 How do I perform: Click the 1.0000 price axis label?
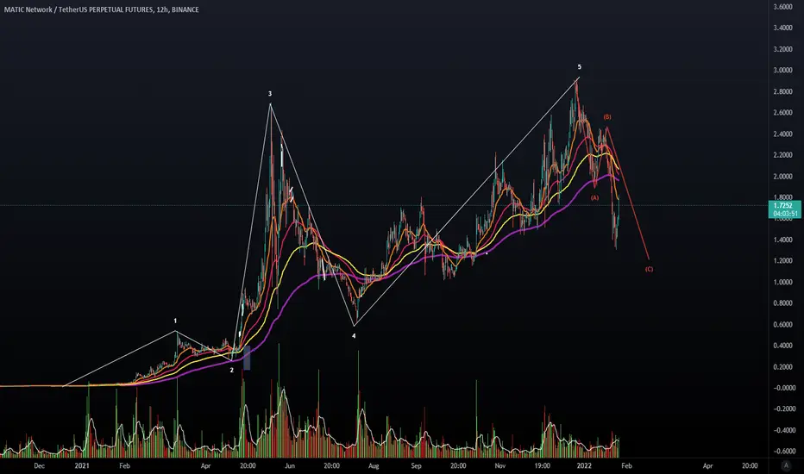[782, 283]
